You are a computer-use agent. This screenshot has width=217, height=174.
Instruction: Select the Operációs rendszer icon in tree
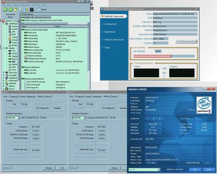(7, 72)
